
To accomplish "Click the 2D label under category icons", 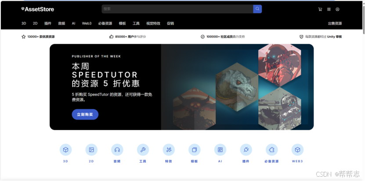I will [x=91, y=161].
